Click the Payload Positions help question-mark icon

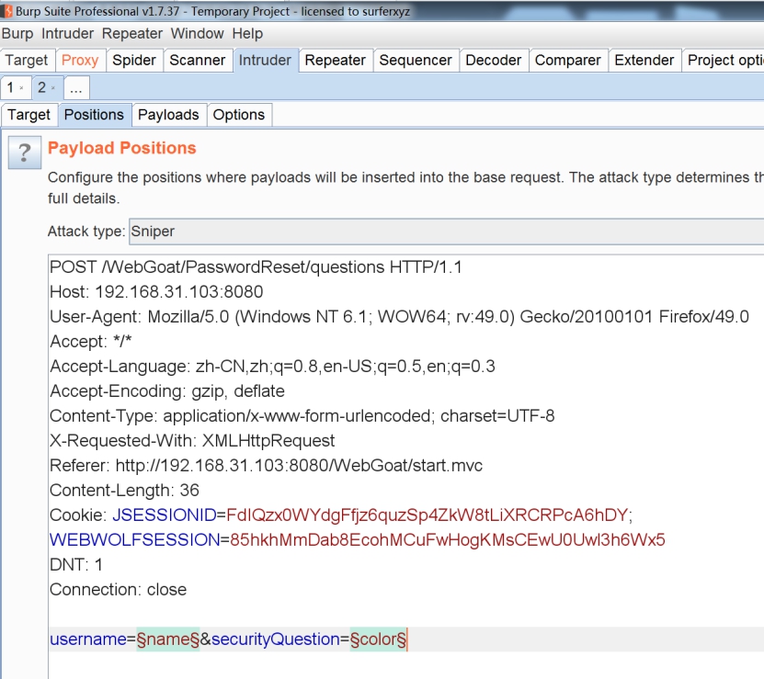pyautogui.click(x=24, y=153)
